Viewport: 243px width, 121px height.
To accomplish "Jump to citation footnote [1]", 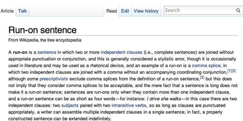I will [229, 71].
